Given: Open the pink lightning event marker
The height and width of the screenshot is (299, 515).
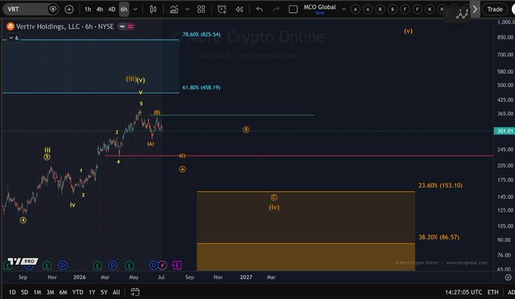Looking at the screenshot, I should (162, 265).
